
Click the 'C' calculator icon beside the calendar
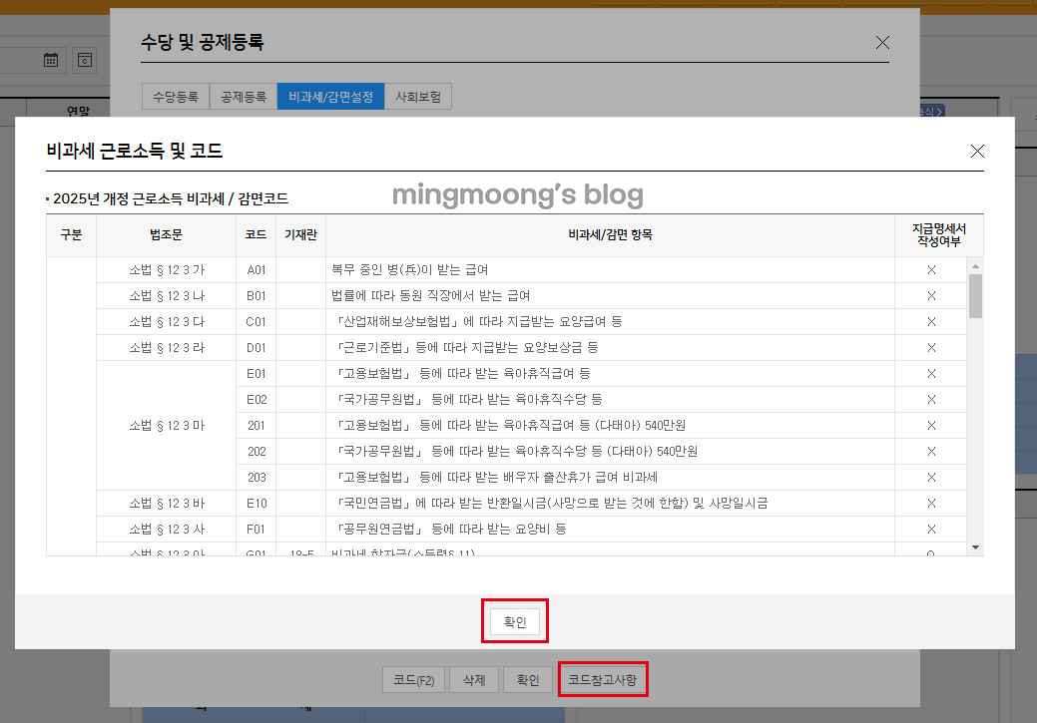coord(85,60)
